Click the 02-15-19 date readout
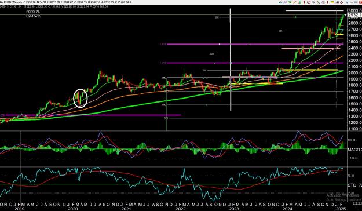Image resolution: width=362 pixels, height=211 pixels. (34, 16)
